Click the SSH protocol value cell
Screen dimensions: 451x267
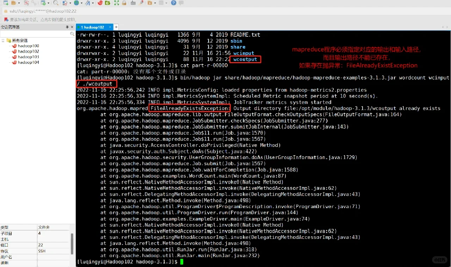tap(54, 251)
